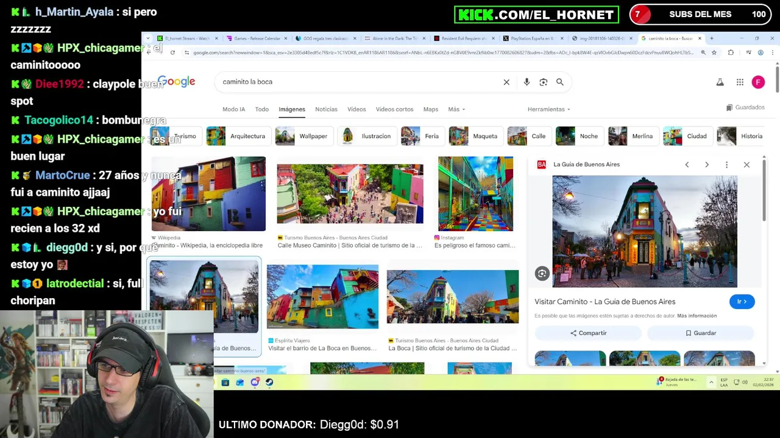The image size is (780, 438).
Task: Switch to Videos cortos tab
Action: 394,109
